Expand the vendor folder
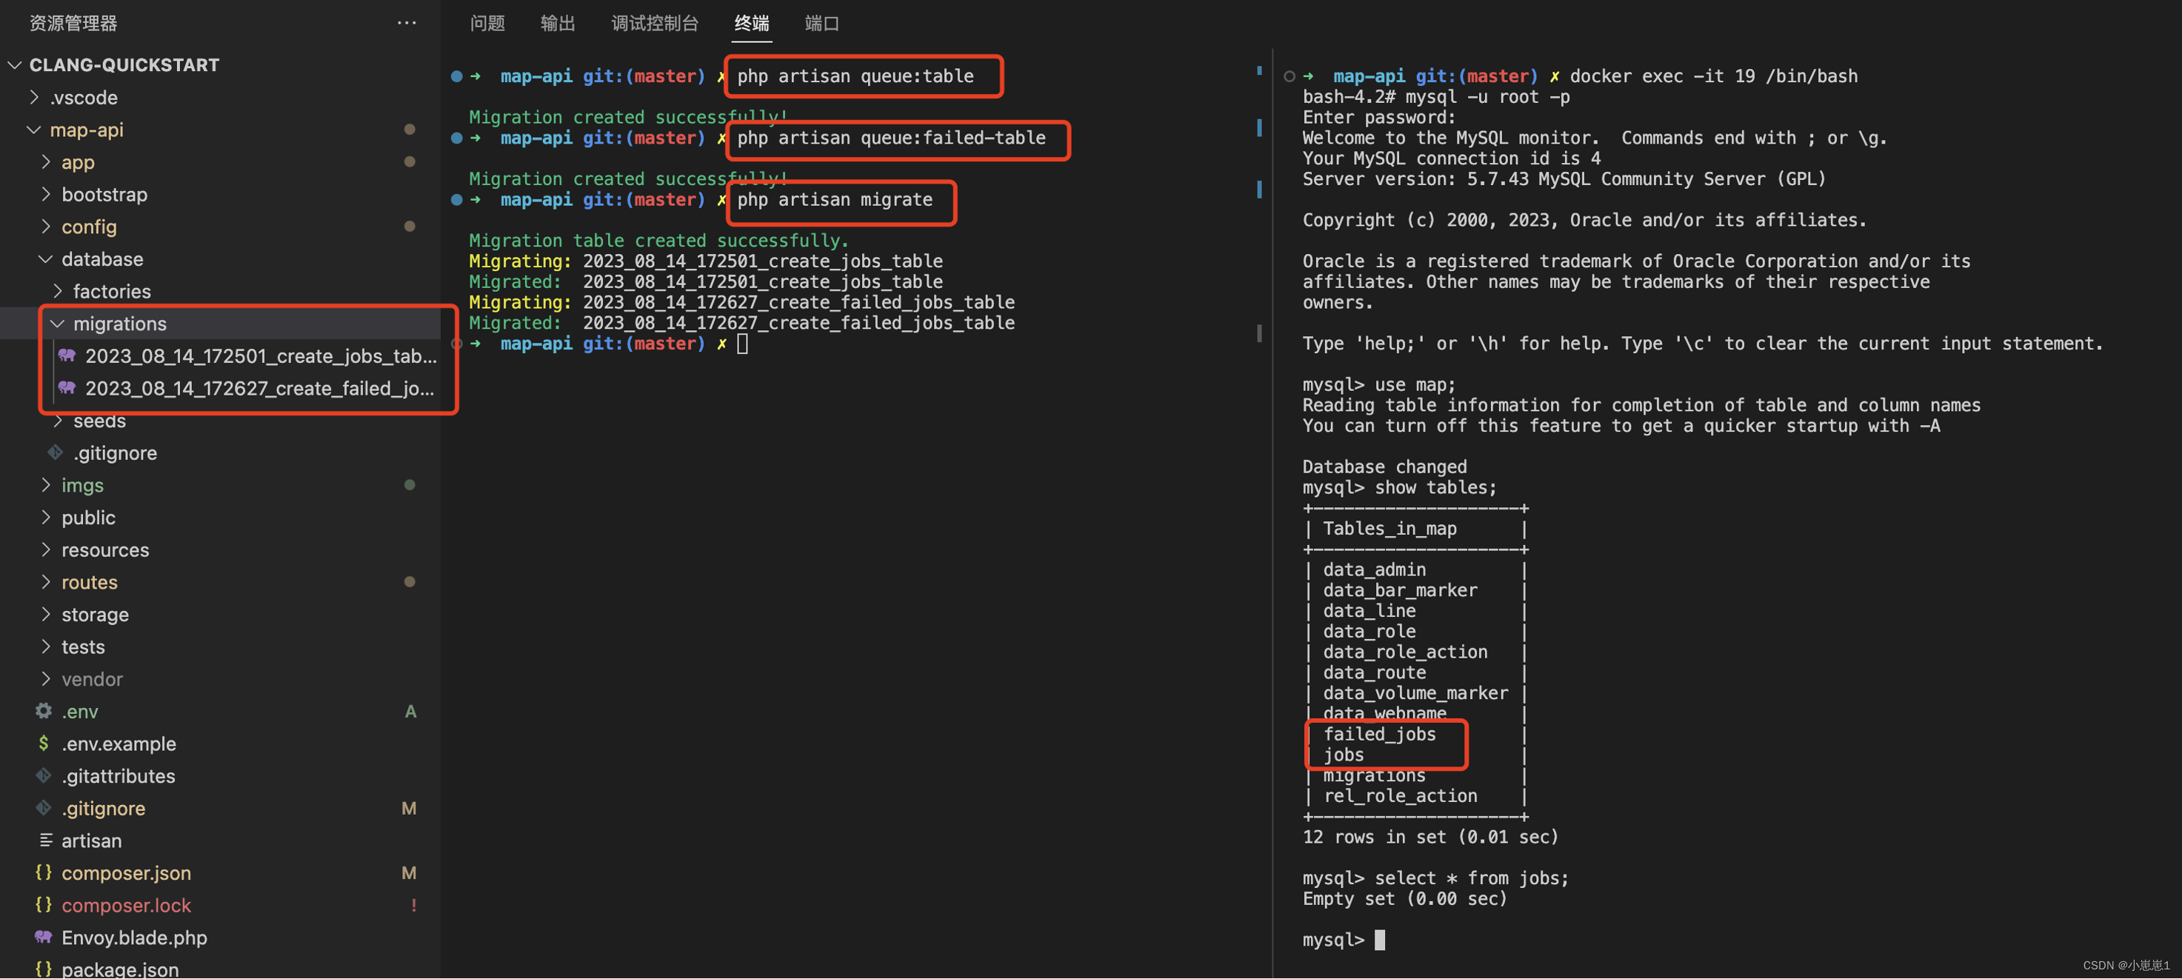 point(46,678)
